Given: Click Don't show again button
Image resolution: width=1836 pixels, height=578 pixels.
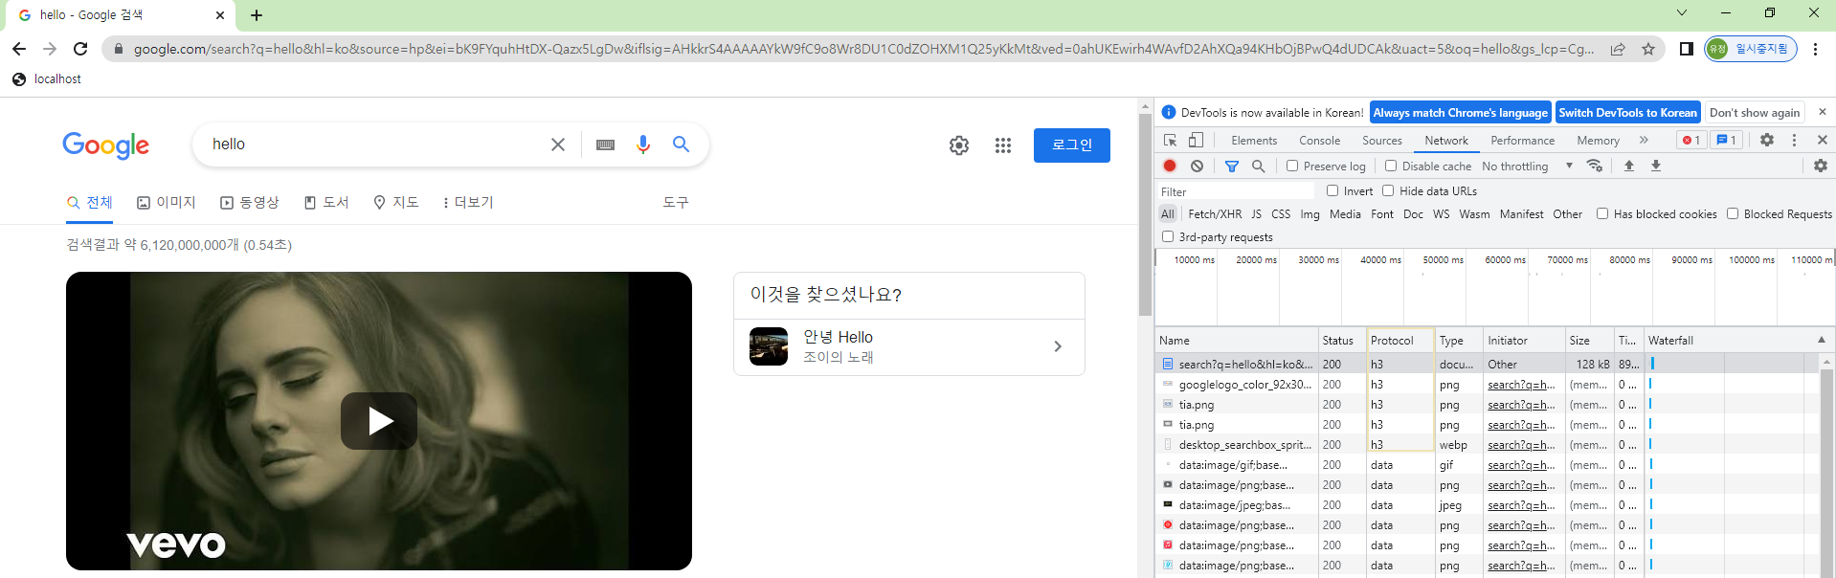Looking at the screenshot, I should [x=1755, y=113].
